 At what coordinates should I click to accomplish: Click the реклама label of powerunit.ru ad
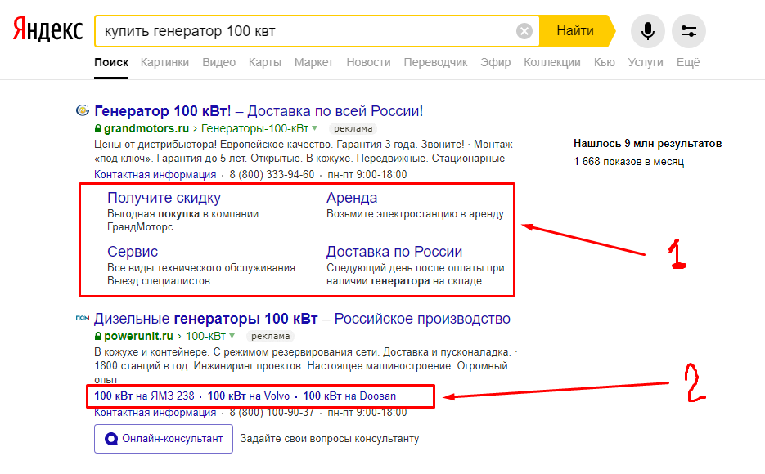coord(270,336)
